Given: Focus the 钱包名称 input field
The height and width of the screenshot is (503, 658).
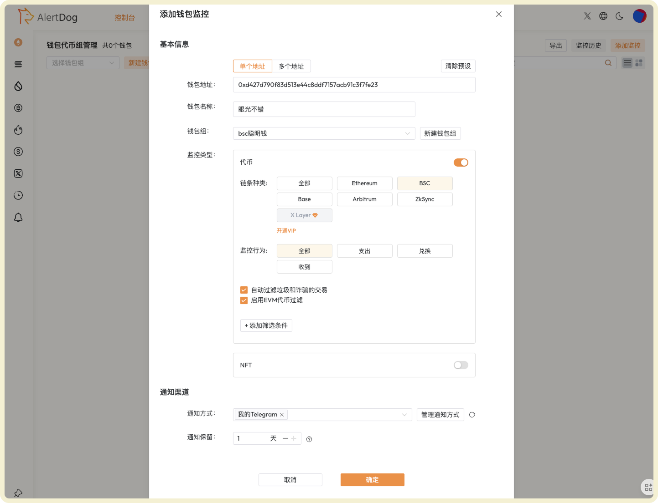Looking at the screenshot, I should pos(324,109).
